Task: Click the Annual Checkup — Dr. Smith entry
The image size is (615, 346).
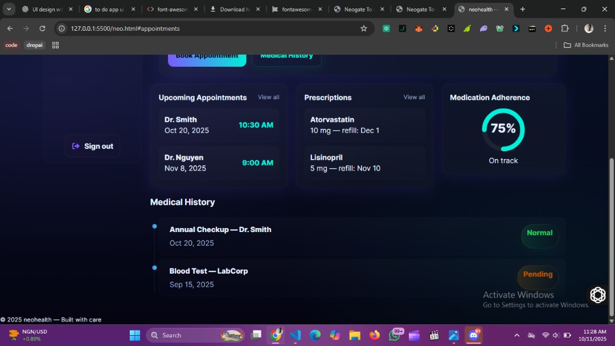Action: pos(362,236)
